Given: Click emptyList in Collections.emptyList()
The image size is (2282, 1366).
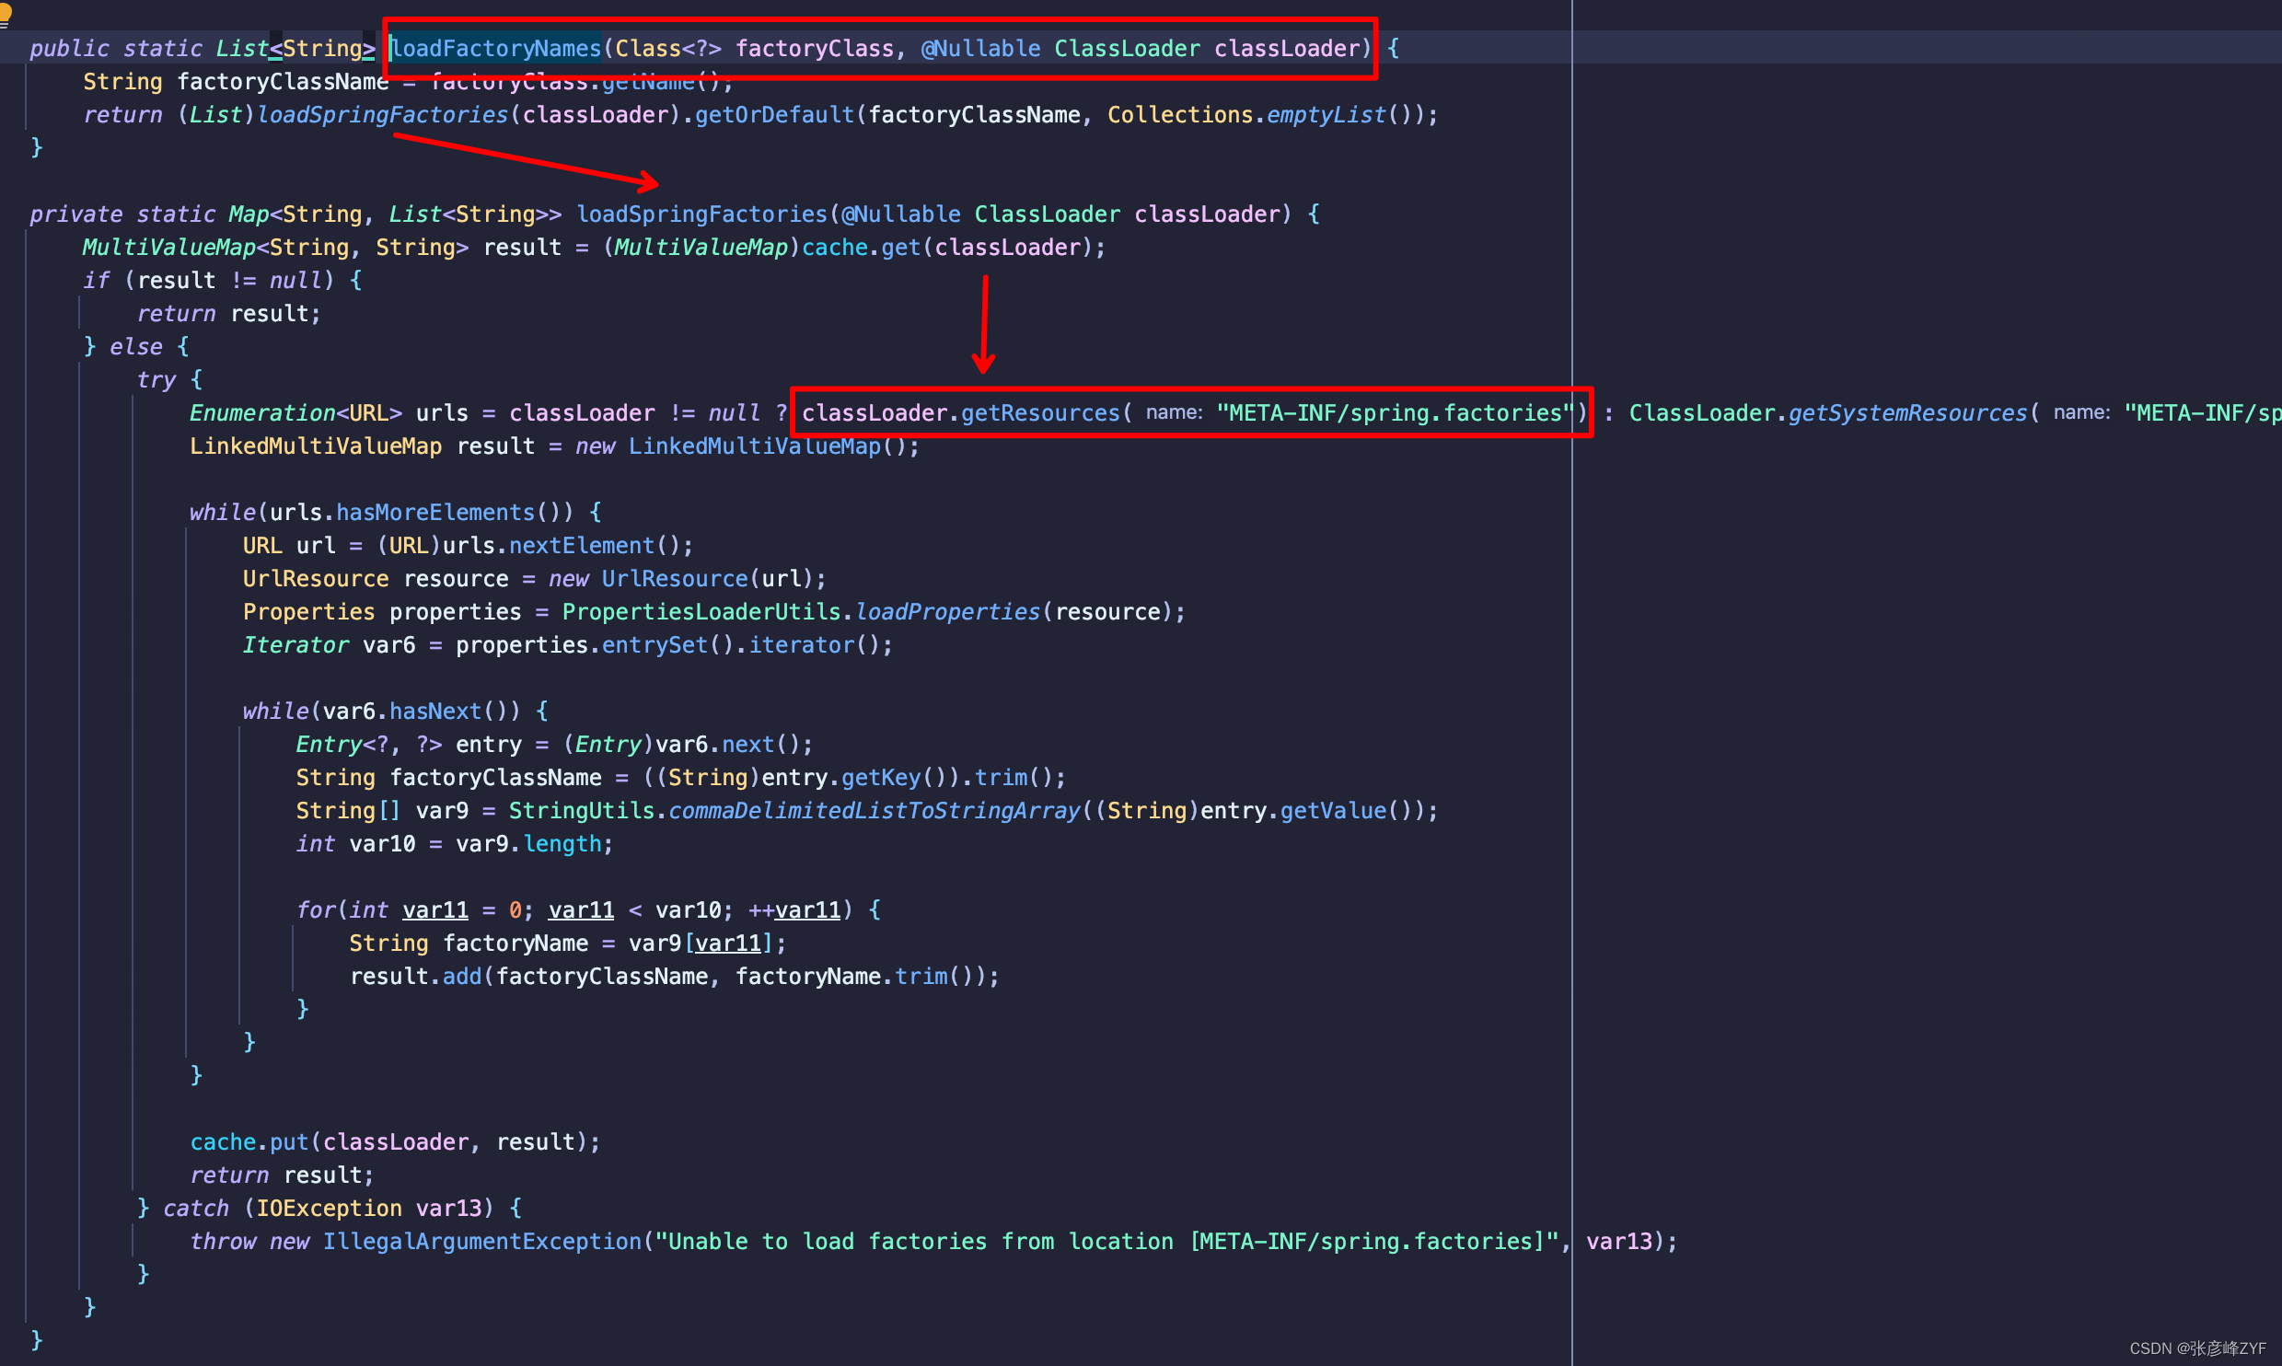Looking at the screenshot, I should 1326,114.
